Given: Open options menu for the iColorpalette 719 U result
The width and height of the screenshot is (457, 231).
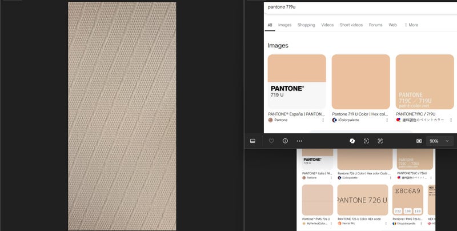Looking at the screenshot, I should point(387,120).
